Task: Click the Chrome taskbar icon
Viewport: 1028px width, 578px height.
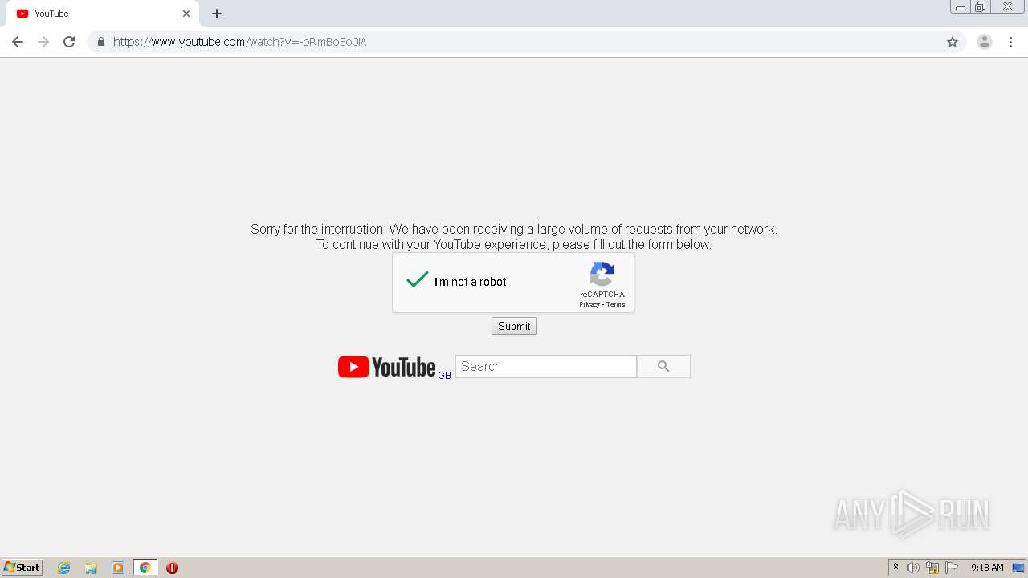Action: point(145,568)
